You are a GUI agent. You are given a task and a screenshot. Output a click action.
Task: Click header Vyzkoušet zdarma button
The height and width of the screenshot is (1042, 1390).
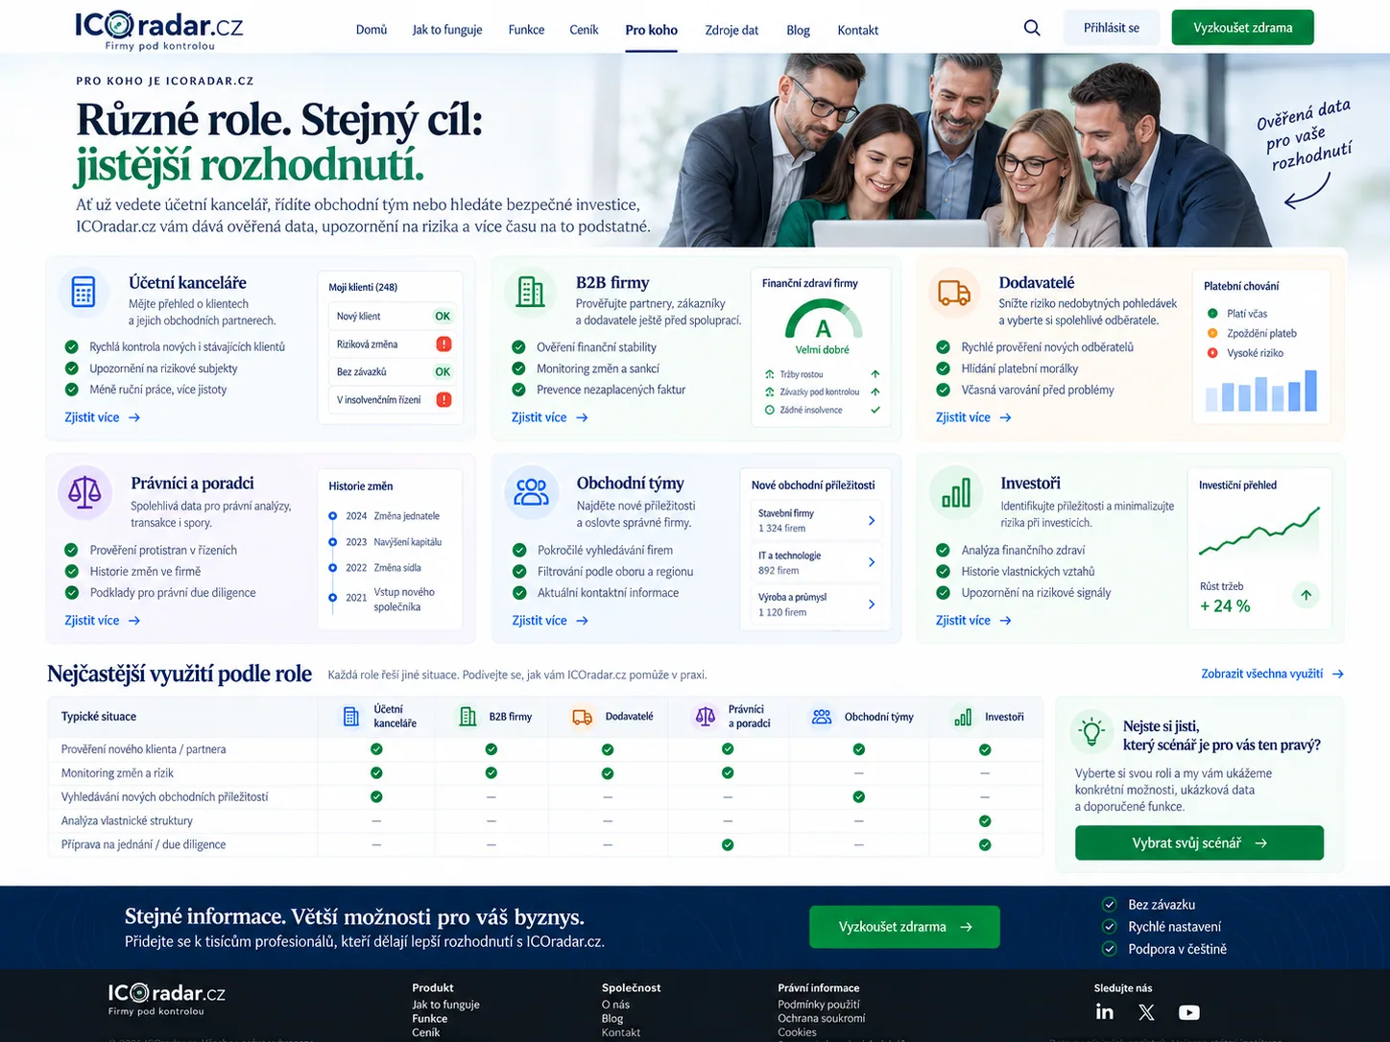pyautogui.click(x=1242, y=28)
